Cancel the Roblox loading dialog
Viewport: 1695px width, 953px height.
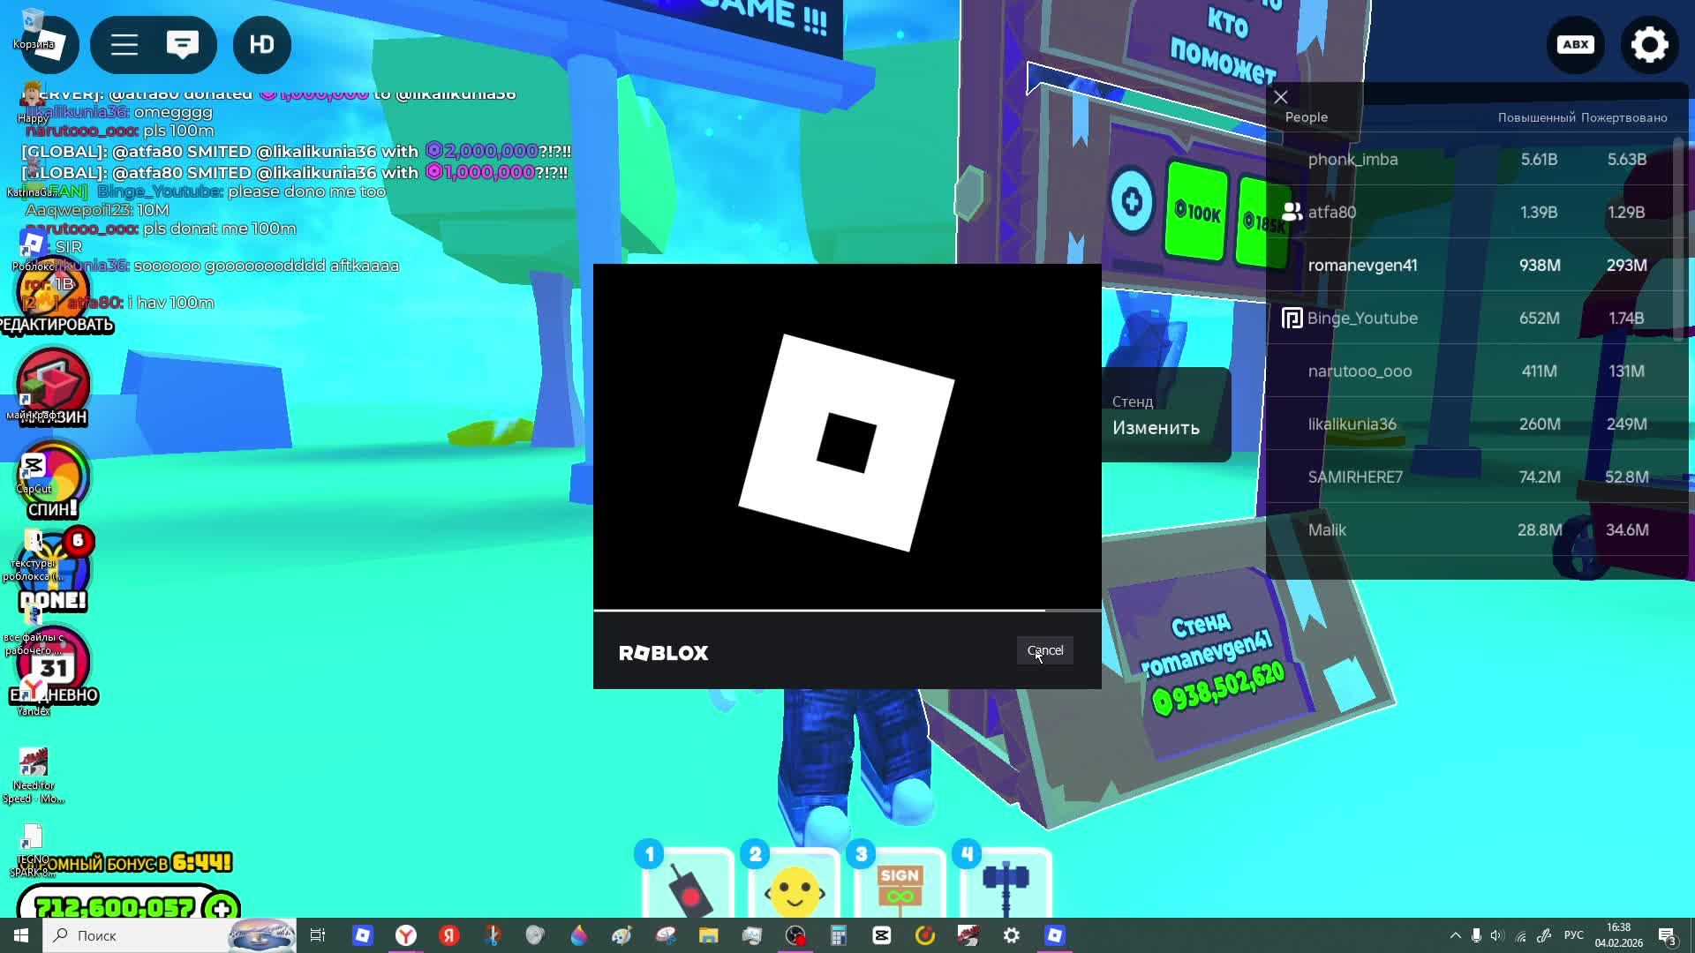coord(1044,650)
